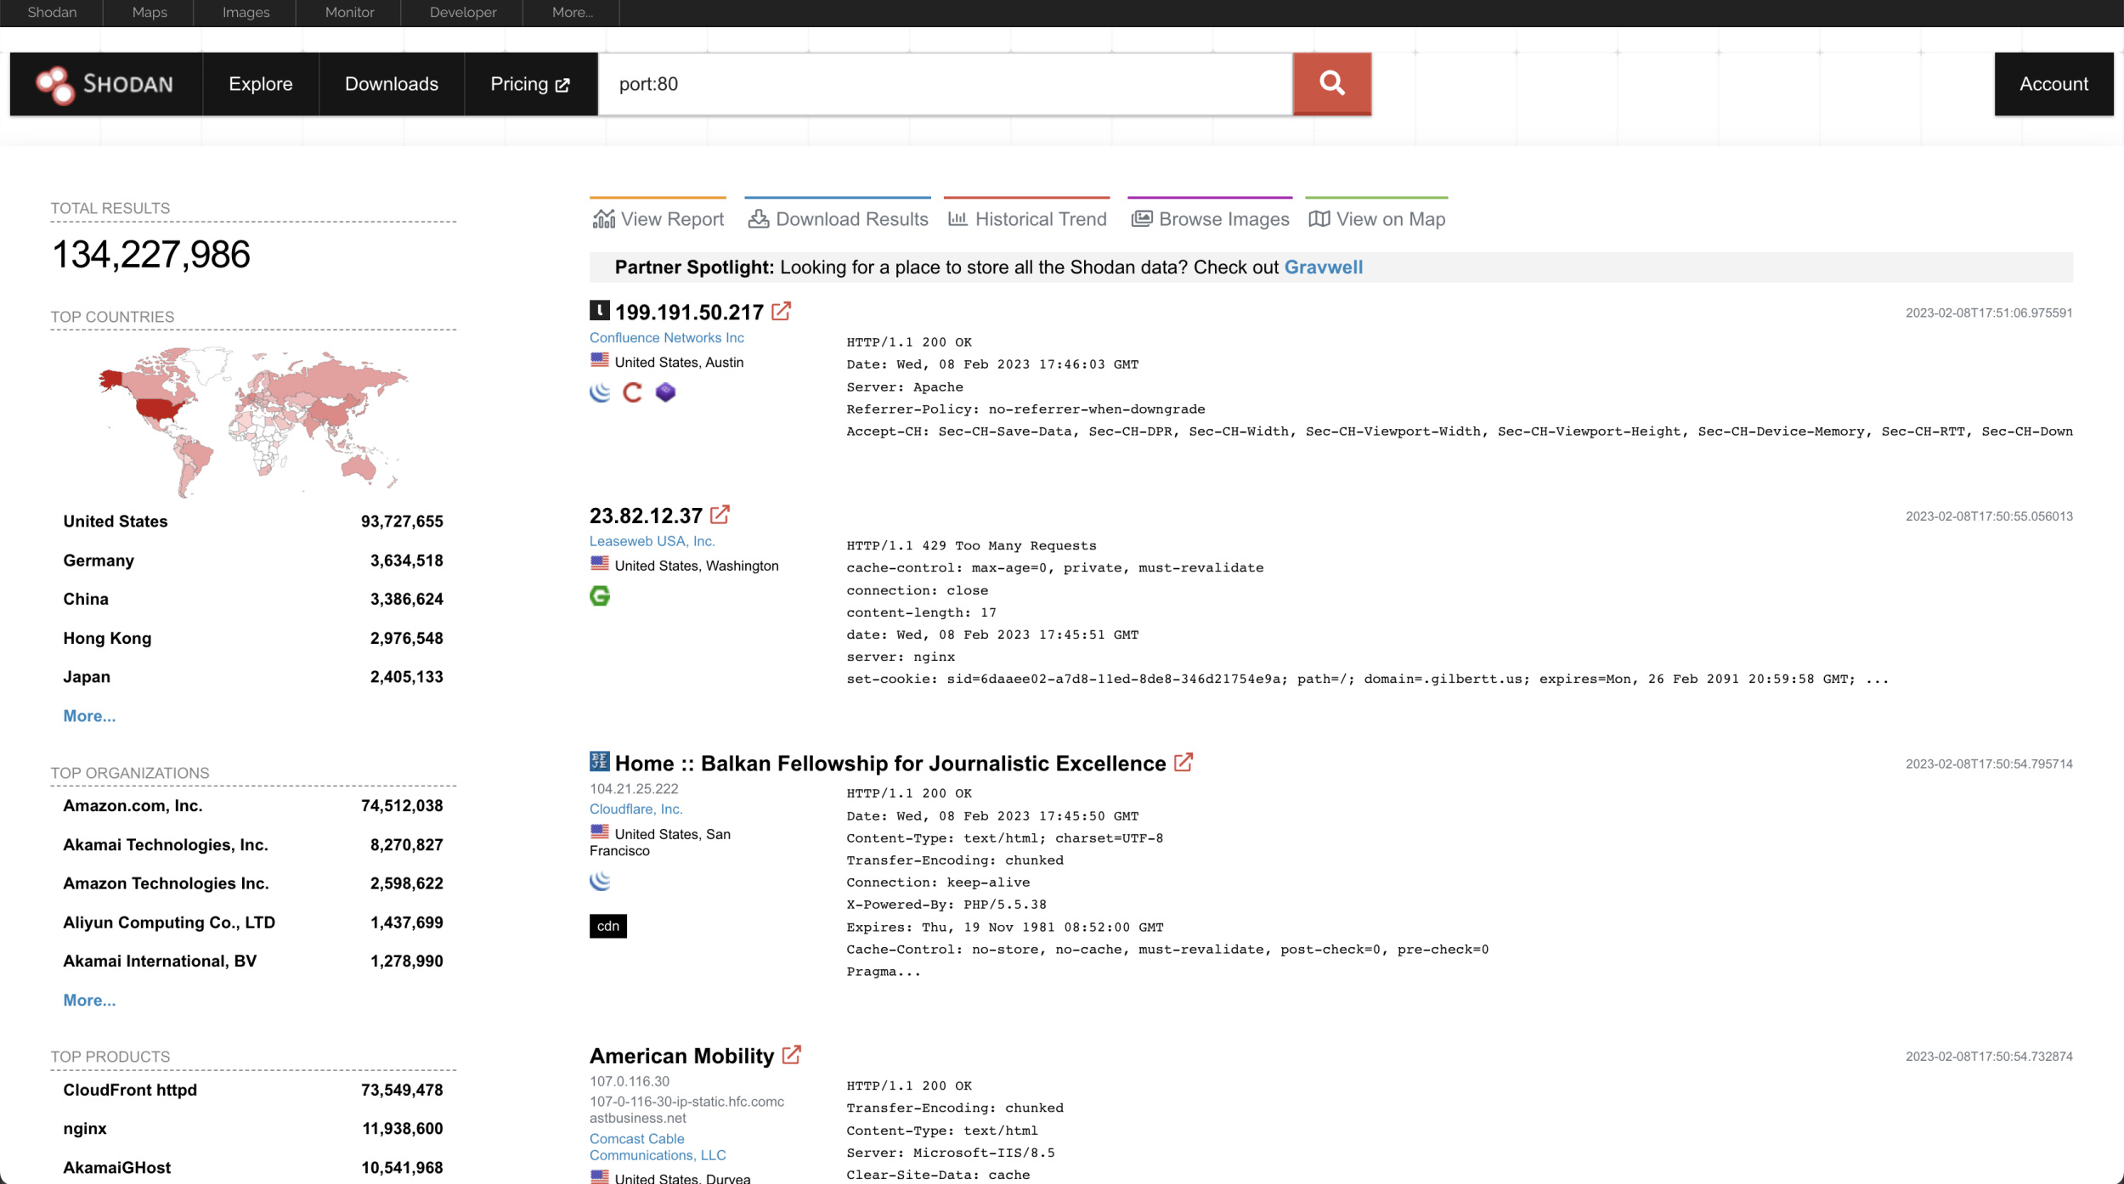2124x1184 pixels.
Task: Open Comcast Cable Communications, LLC link
Action: point(658,1147)
